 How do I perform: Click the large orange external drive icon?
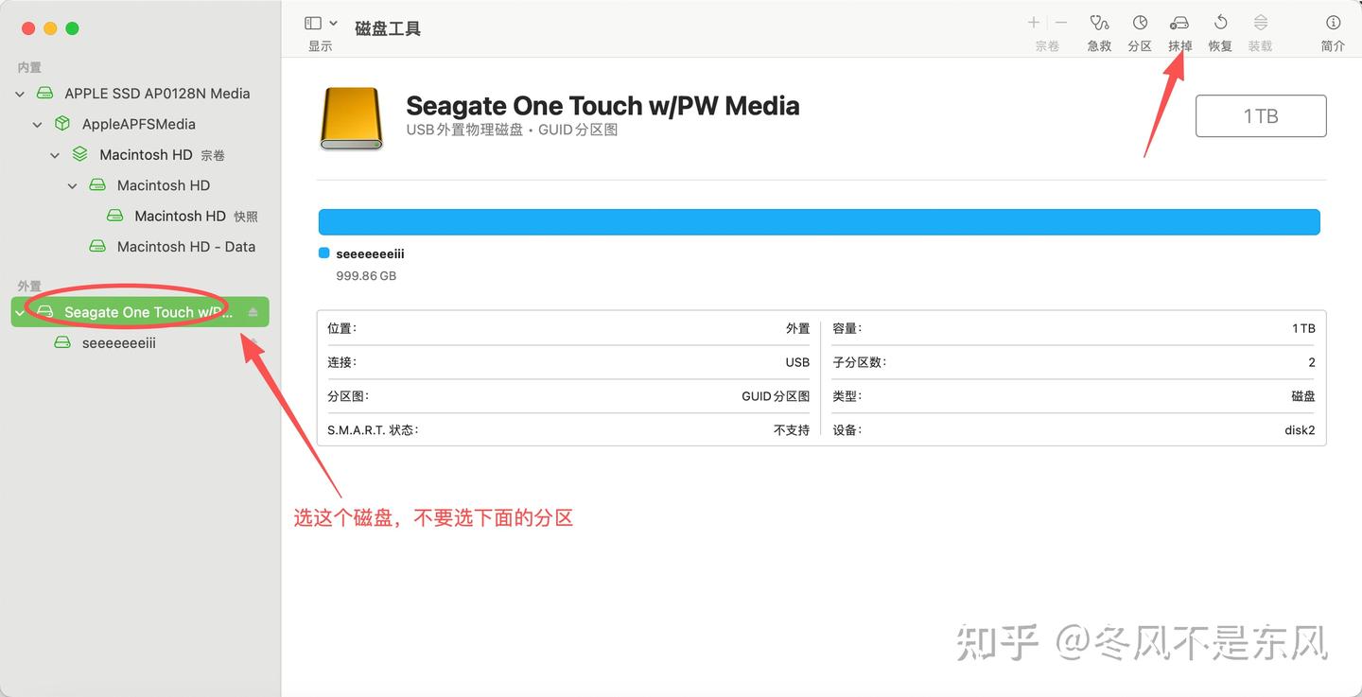(x=351, y=119)
